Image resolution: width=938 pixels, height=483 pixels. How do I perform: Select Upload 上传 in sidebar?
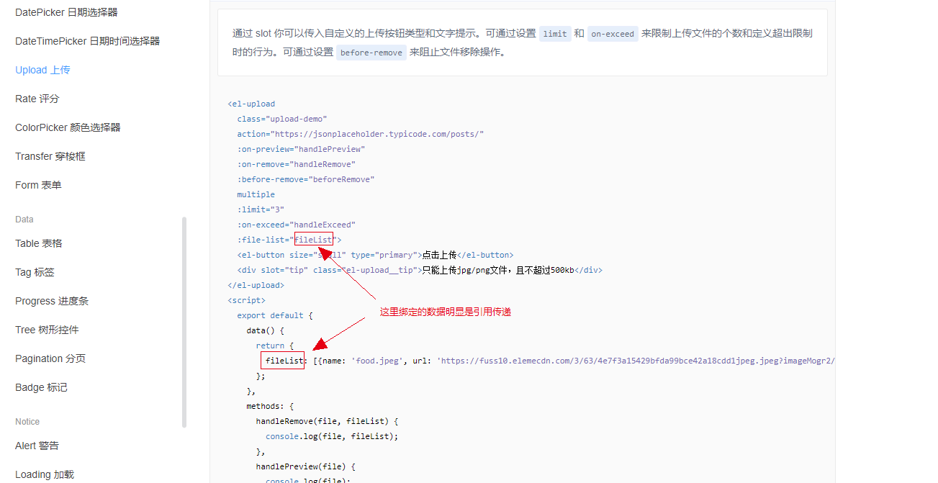coord(42,70)
